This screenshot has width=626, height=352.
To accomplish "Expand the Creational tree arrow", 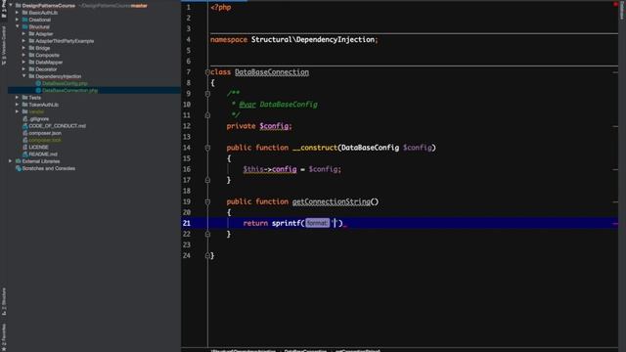I will coord(18,20).
